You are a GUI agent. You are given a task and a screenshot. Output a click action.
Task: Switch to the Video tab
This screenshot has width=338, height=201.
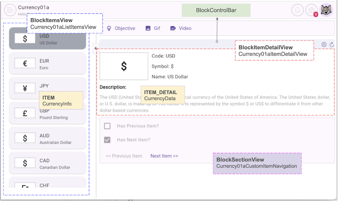tap(181, 28)
